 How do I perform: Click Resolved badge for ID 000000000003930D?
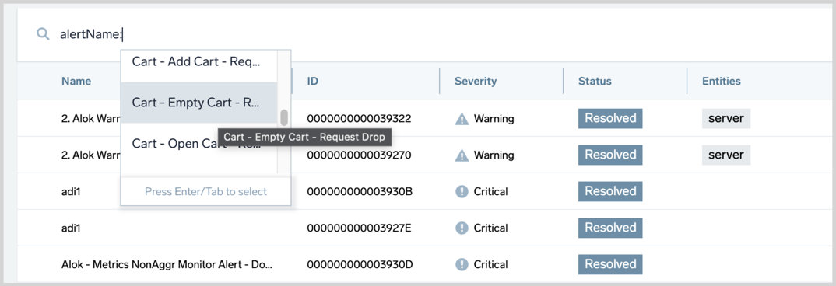tap(610, 264)
